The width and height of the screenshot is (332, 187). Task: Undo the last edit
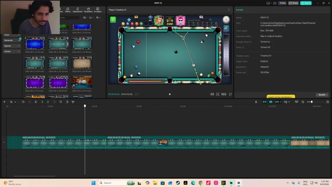23,102
